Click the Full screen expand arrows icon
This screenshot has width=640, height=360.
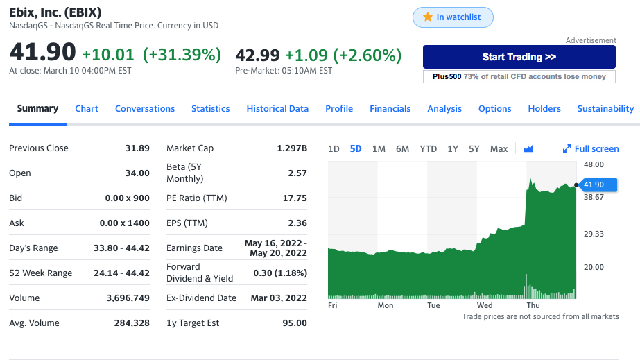[567, 148]
